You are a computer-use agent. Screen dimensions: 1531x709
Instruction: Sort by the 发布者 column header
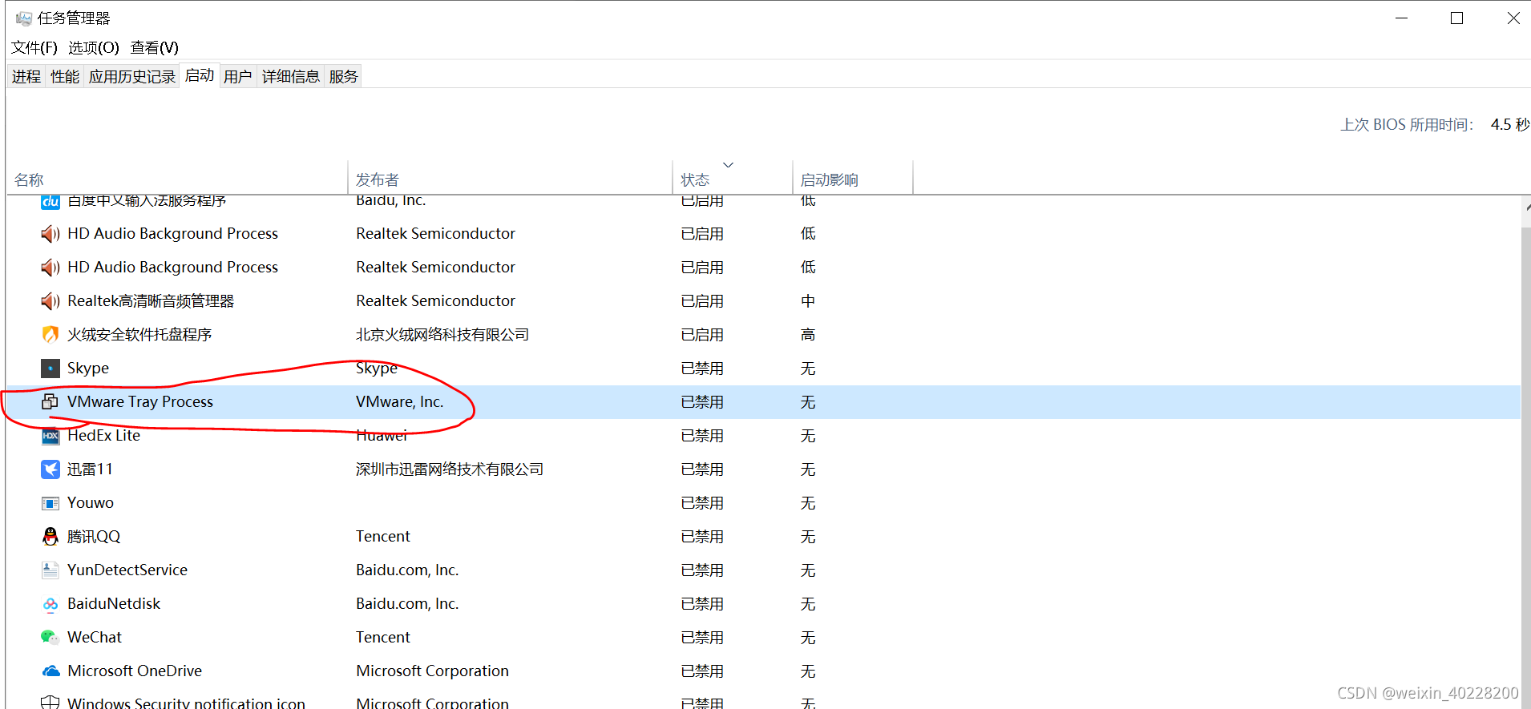[x=510, y=179]
